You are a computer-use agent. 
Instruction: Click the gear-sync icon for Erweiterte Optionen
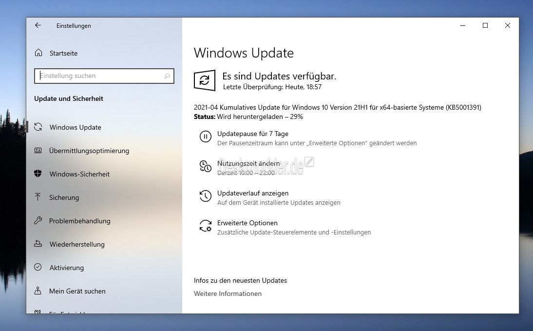click(x=205, y=226)
